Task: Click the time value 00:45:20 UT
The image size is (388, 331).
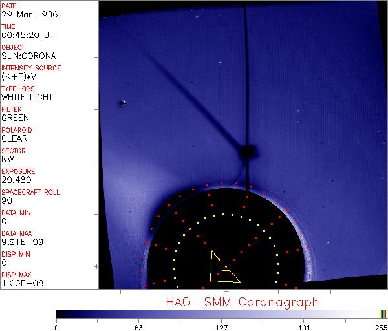Action: pos(27,35)
